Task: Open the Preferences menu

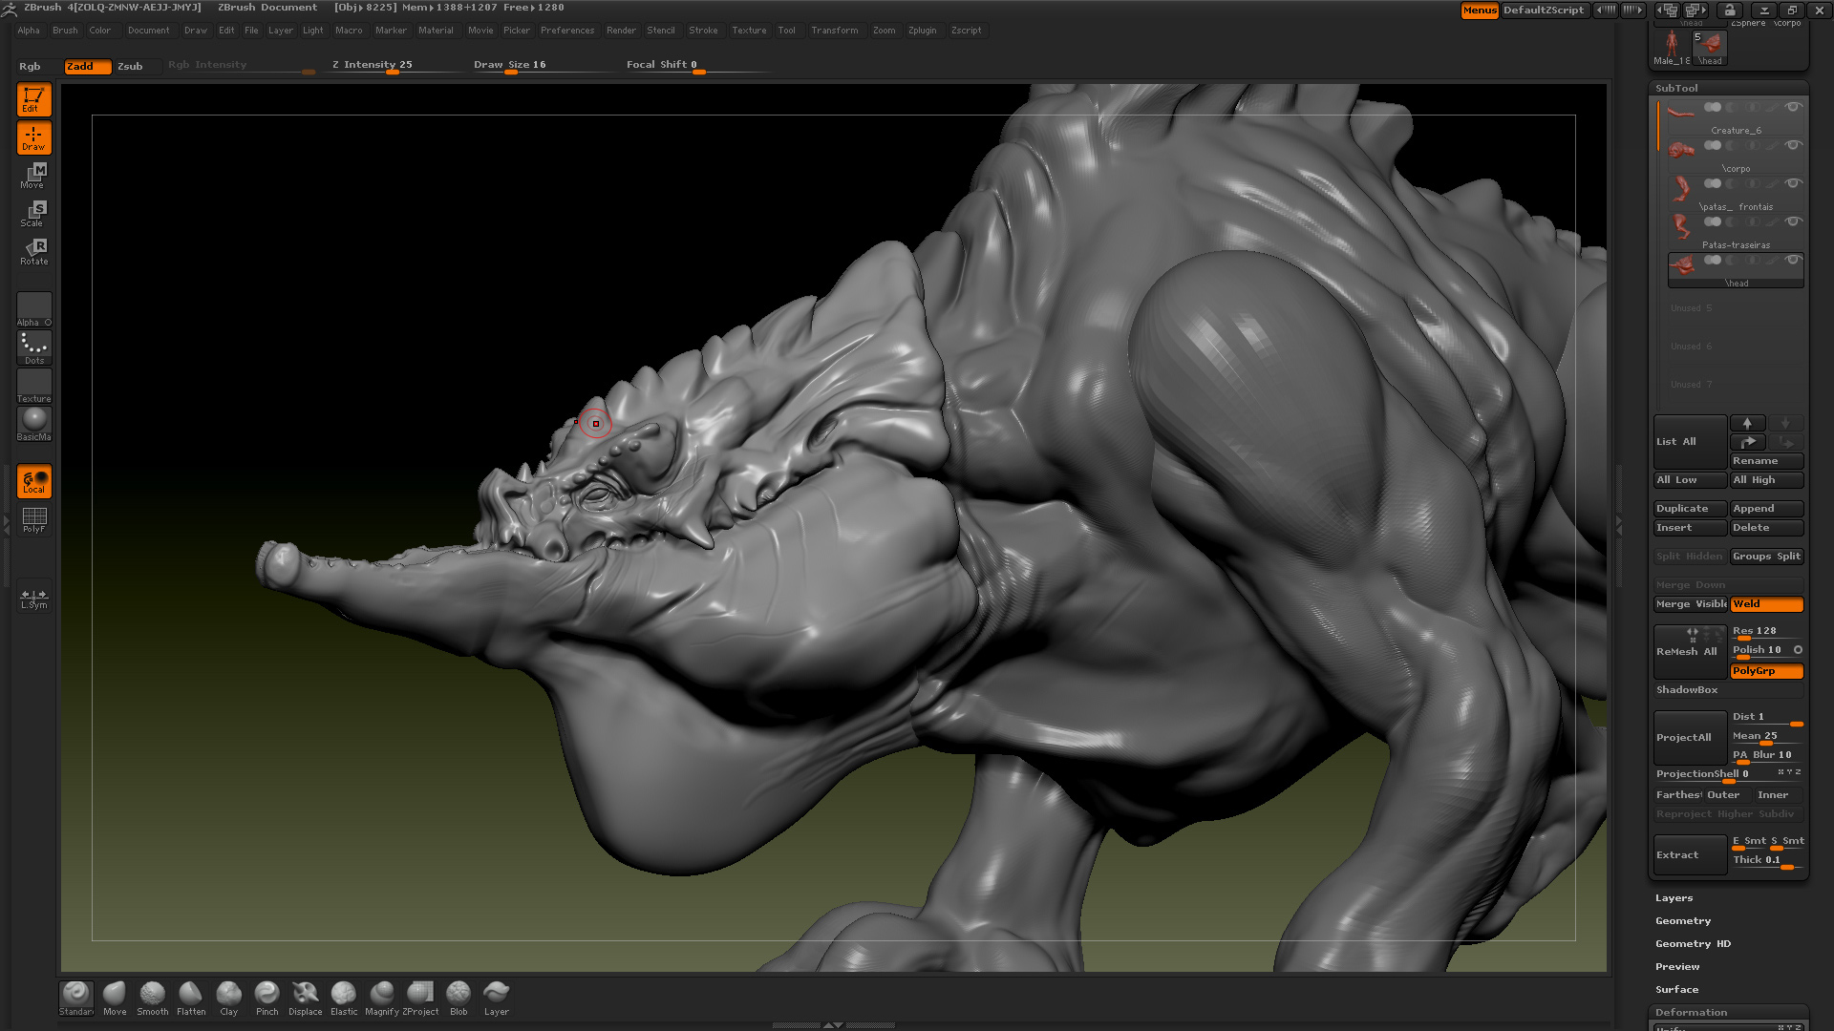Action: click(x=567, y=31)
